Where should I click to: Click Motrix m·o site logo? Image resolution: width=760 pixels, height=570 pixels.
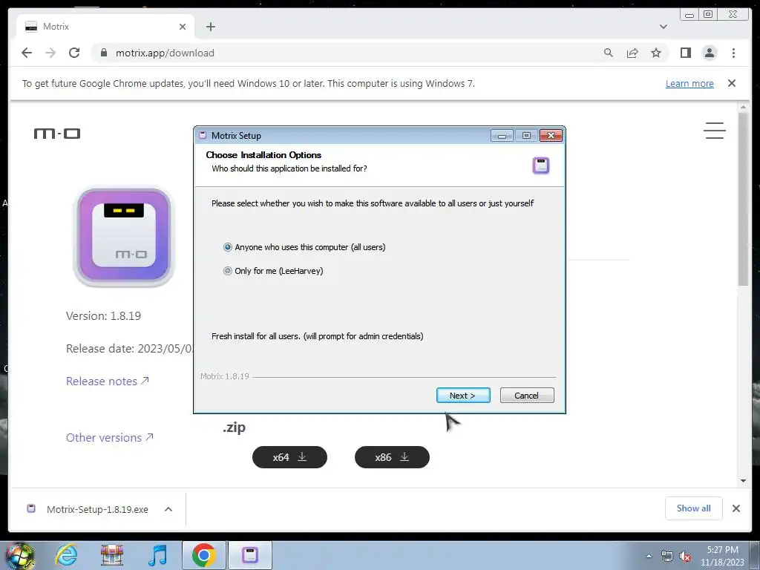(x=57, y=134)
